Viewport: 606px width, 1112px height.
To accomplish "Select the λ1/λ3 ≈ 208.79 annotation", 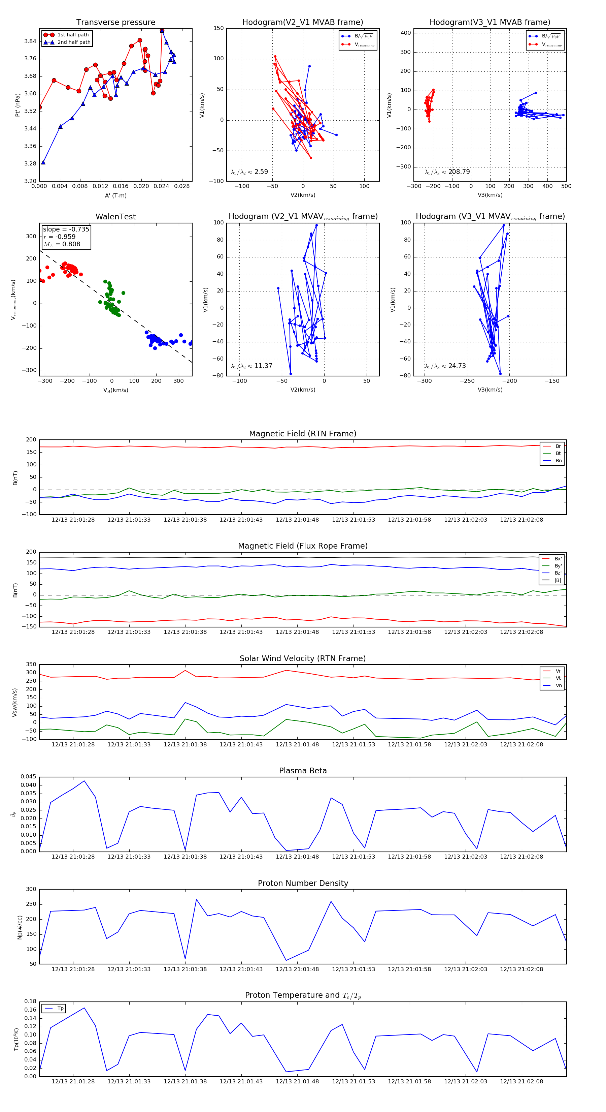I will 447,172.
